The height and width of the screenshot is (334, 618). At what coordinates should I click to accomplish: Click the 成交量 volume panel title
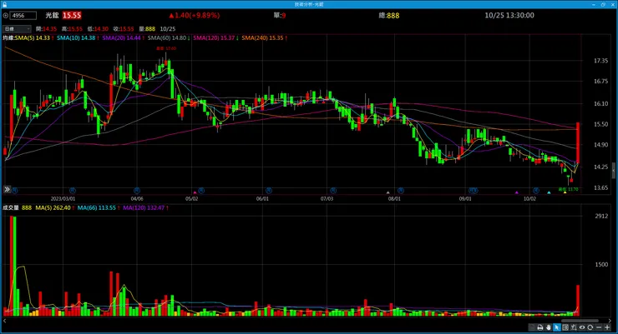(11, 207)
